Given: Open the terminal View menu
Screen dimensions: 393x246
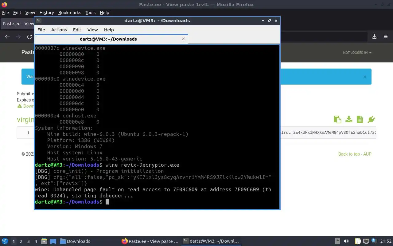Looking at the screenshot, I should coord(92,30).
